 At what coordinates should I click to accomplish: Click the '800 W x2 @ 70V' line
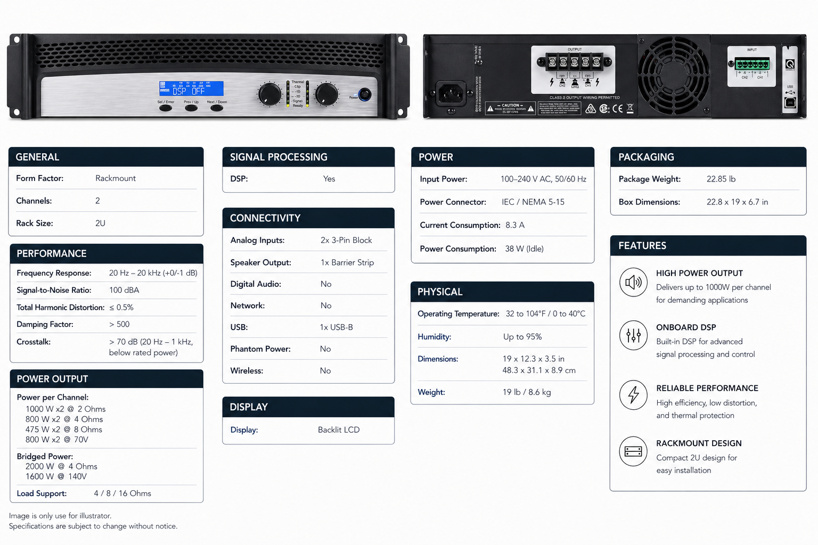coord(57,440)
